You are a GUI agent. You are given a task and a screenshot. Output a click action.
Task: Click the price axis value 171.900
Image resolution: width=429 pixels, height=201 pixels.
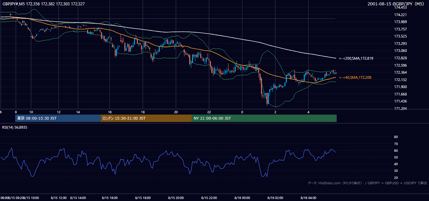[400, 87]
